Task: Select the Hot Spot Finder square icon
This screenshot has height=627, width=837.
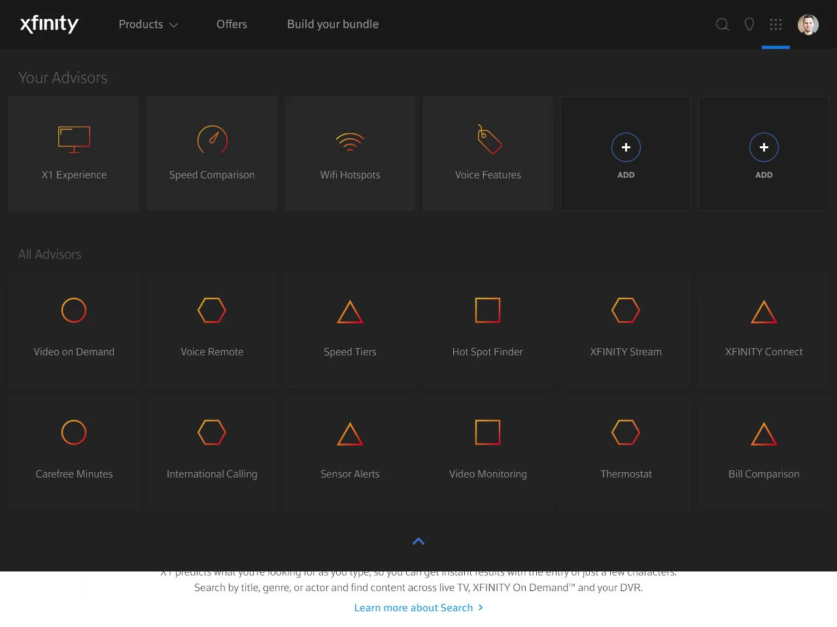Action: [488, 310]
